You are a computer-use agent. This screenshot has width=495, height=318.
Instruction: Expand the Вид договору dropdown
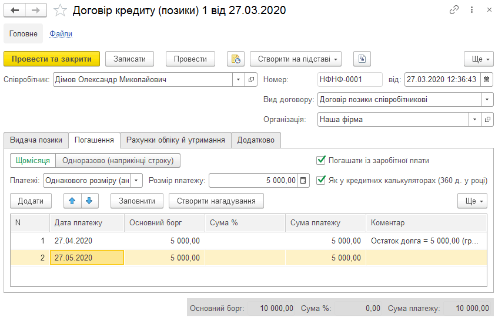(487, 100)
